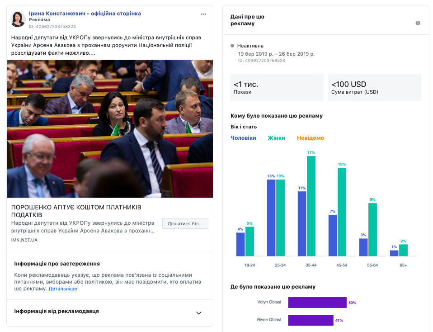Open the three-dot ad options menu
The image size is (433, 332).
click(203, 14)
